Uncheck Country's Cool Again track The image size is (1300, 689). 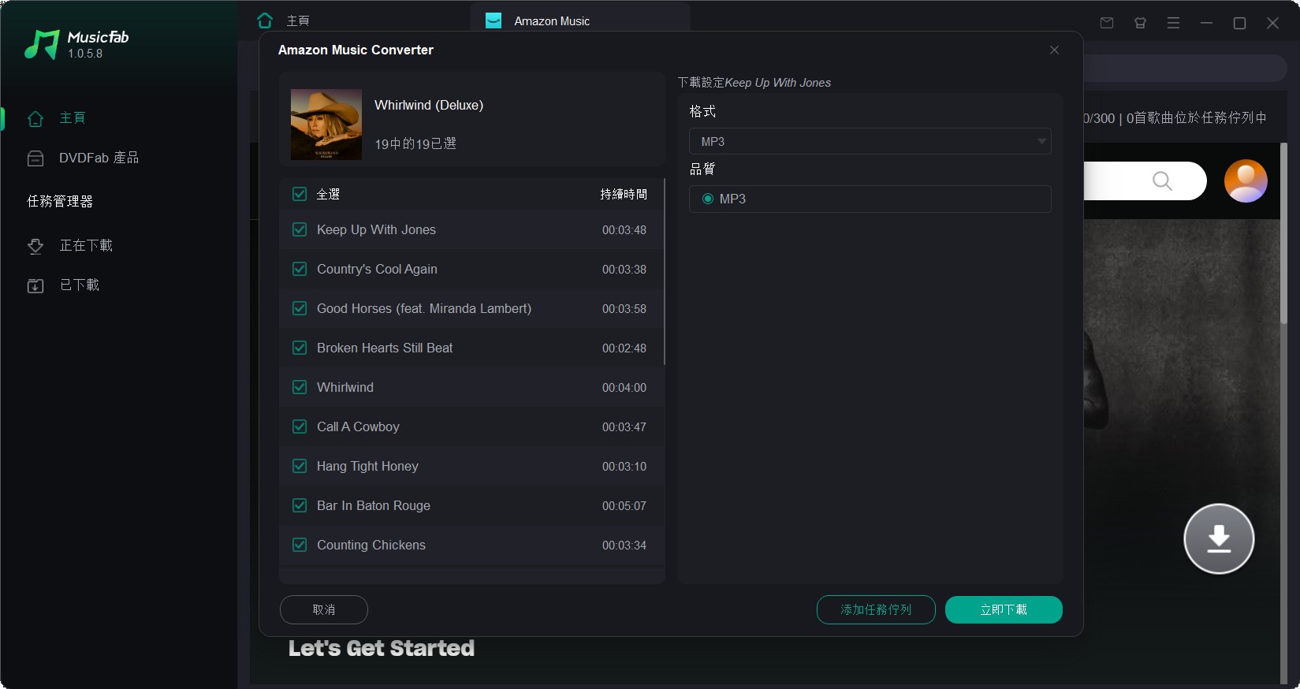[300, 269]
